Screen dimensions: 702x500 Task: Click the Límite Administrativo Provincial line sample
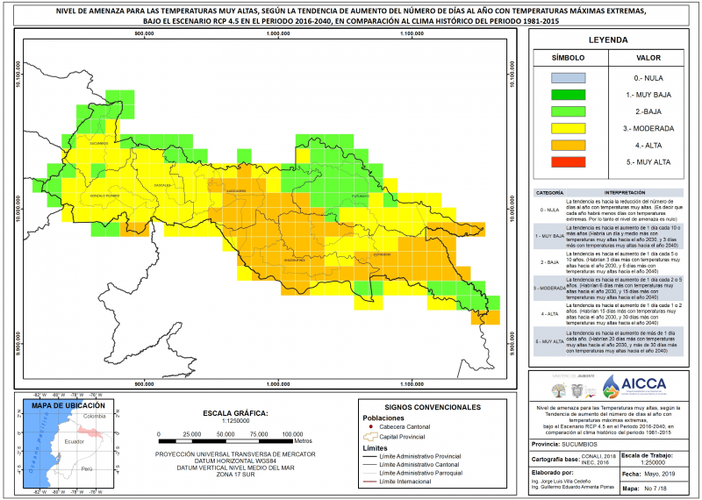coord(369,457)
